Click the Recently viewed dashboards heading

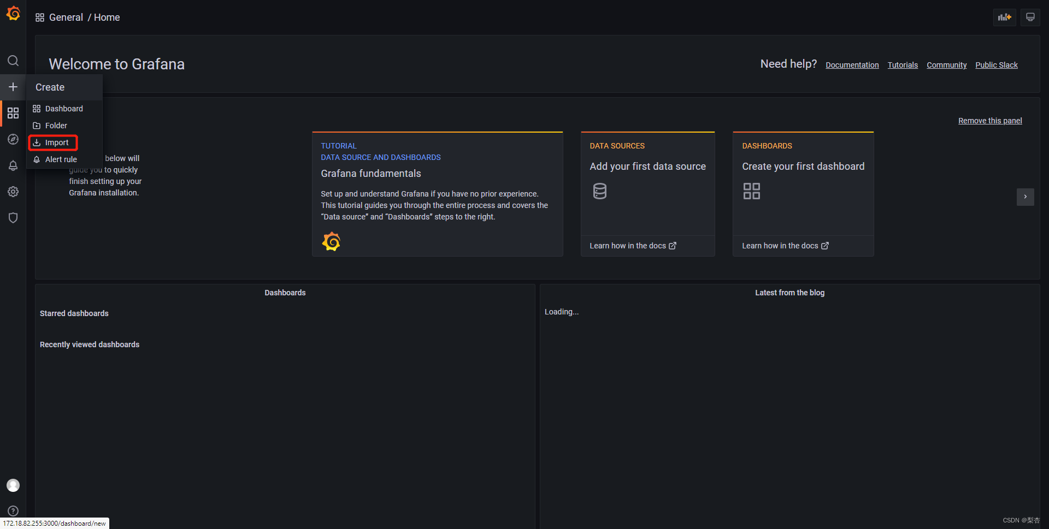click(x=90, y=344)
